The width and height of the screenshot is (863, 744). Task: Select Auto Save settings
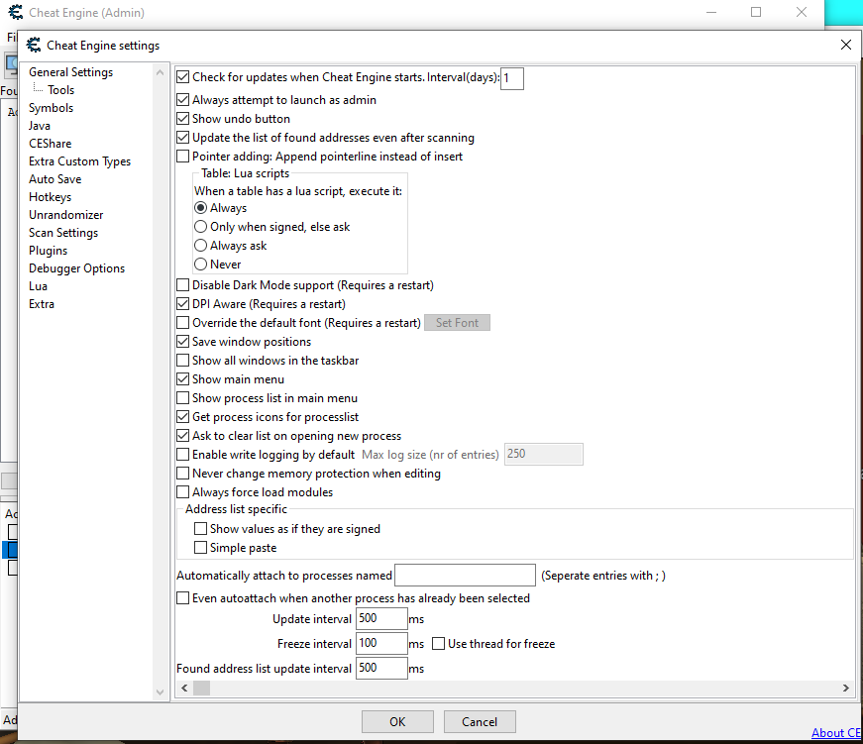[55, 179]
